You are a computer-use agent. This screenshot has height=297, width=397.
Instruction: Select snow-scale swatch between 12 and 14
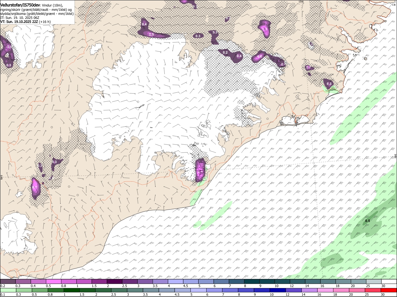coord(297,281)
